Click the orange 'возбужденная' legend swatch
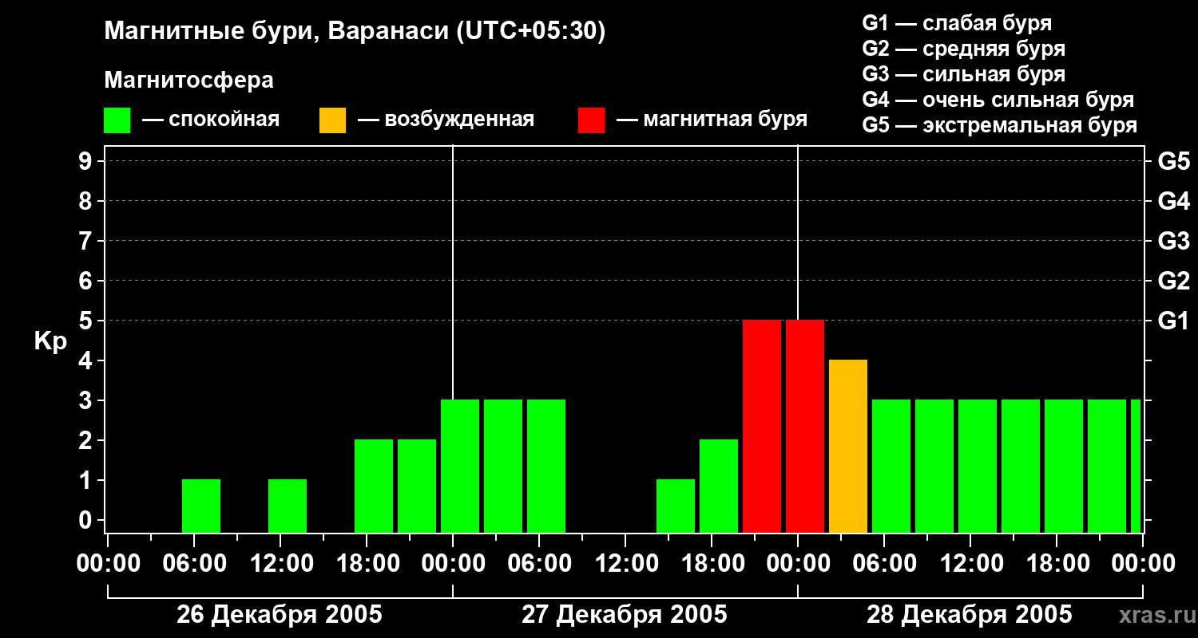 [x=332, y=120]
